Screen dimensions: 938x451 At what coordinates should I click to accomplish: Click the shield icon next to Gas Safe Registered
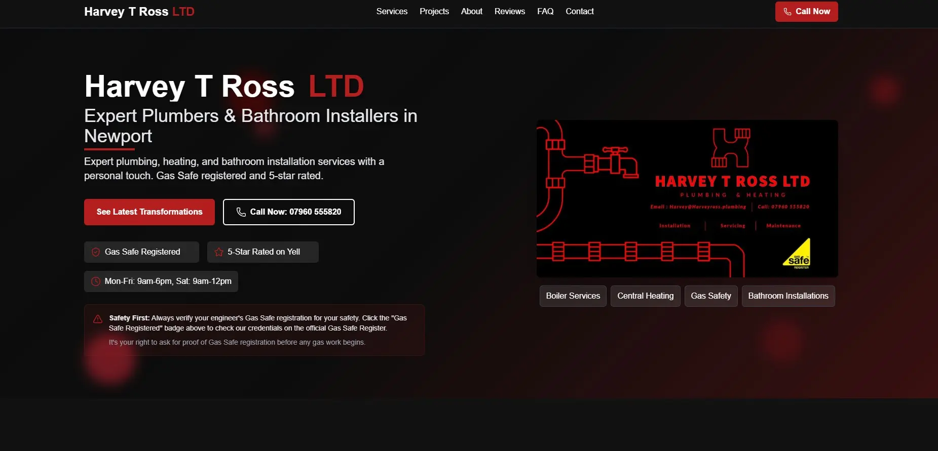click(x=95, y=252)
